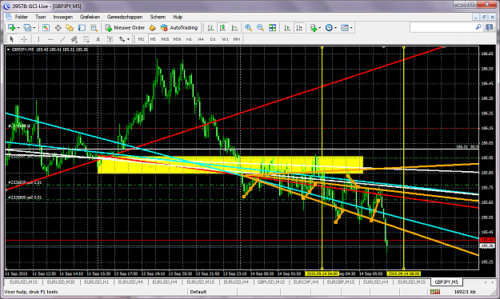Select the text label tool T

(110, 39)
